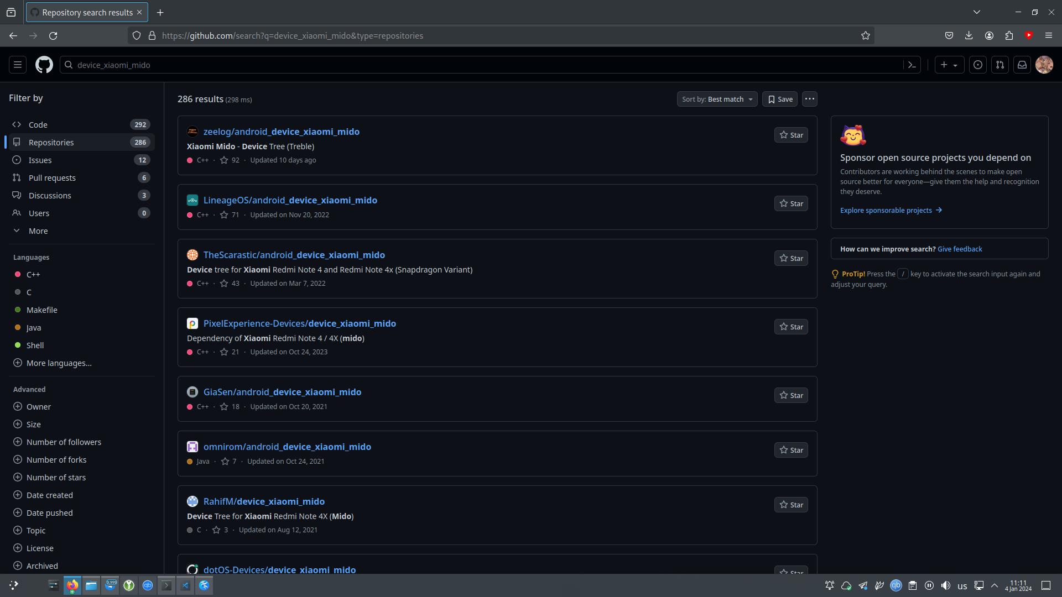Viewport: 1062px width, 597px height.
Task: Open GitHub homepage via Octocat logo
Action: tap(44, 65)
